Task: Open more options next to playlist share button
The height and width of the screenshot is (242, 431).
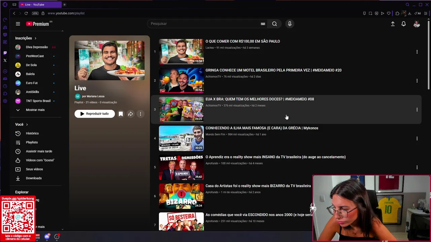Action: (x=140, y=114)
